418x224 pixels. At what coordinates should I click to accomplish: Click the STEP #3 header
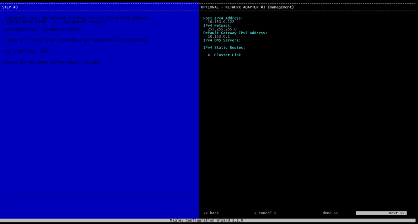tap(10, 7)
